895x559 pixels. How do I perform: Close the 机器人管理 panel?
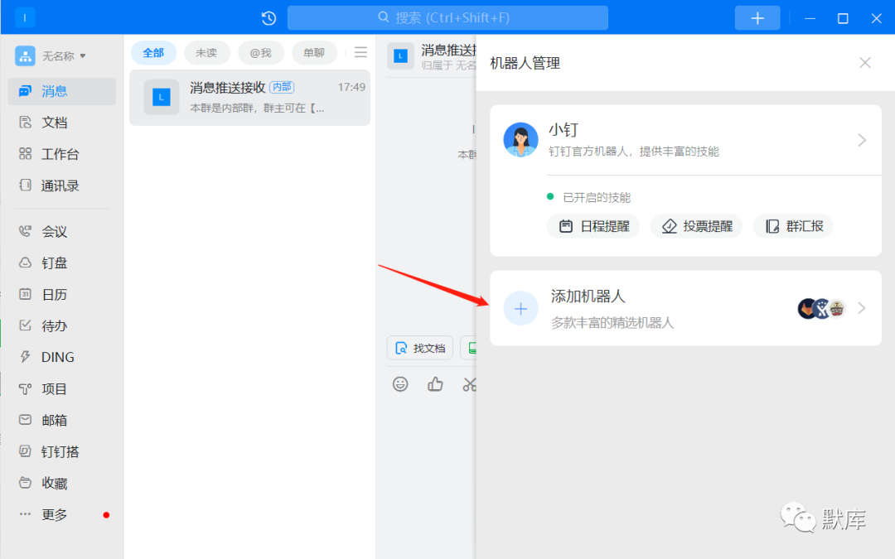point(864,63)
